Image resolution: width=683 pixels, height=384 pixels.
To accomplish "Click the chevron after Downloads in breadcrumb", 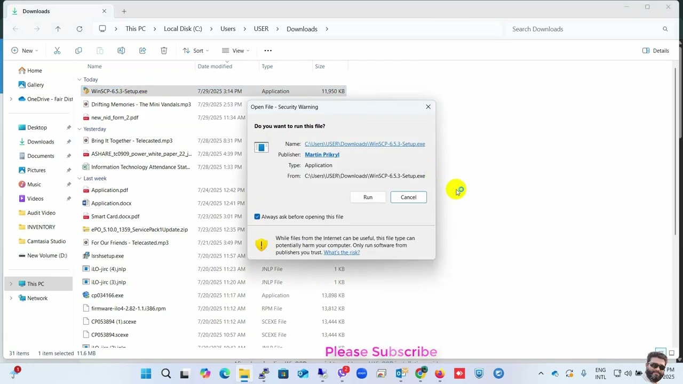I will pos(327,29).
